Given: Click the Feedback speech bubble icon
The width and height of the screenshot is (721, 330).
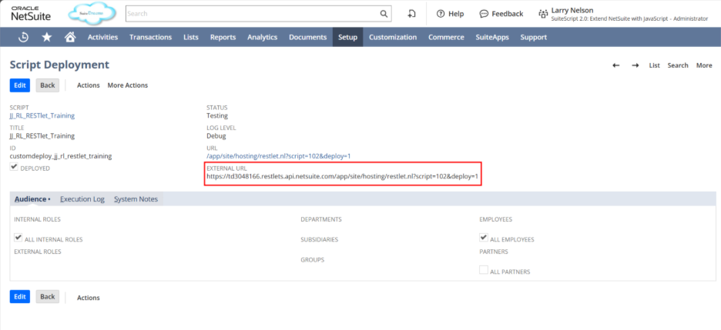Looking at the screenshot, I should pos(484,14).
